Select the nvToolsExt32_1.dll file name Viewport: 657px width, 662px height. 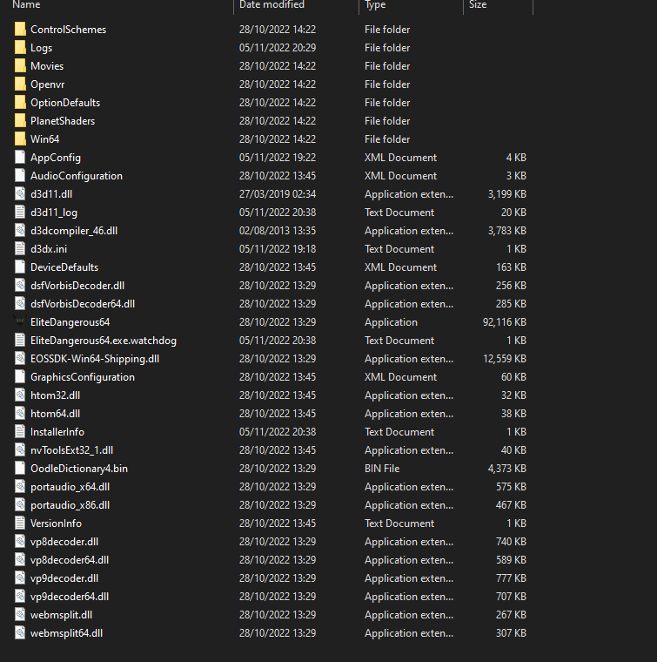point(71,450)
